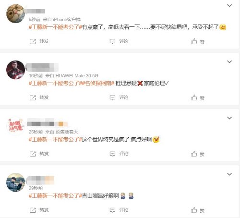This screenshot has height=218, width=240.
Task: Repost the 推理悬疑 家庭伦理 post
Action: (39, 97)
